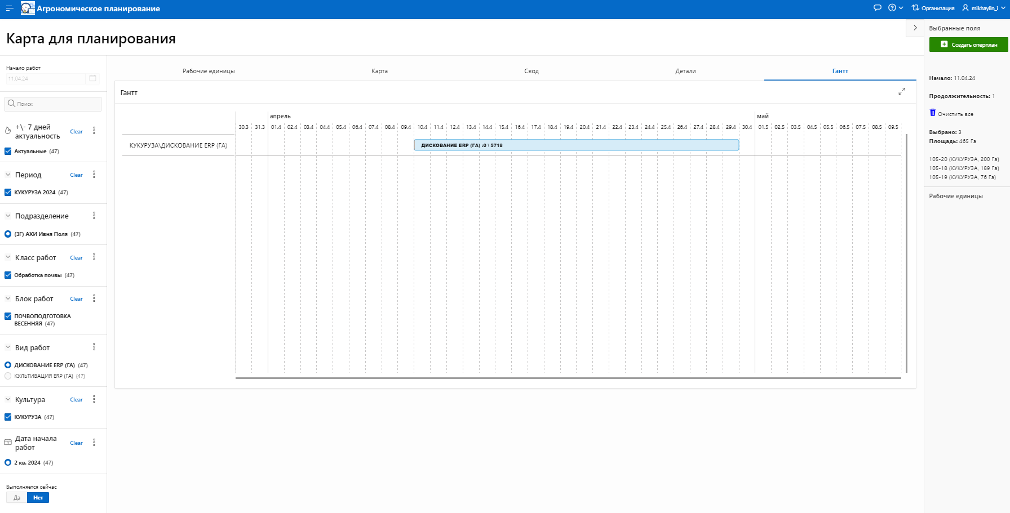Image resolution: width=1010 pixels, height=513 pixels.
Task: Select КУЛЬТИВАЦИЯ ERP (ГА) radio option
Action: pos(8,376)
